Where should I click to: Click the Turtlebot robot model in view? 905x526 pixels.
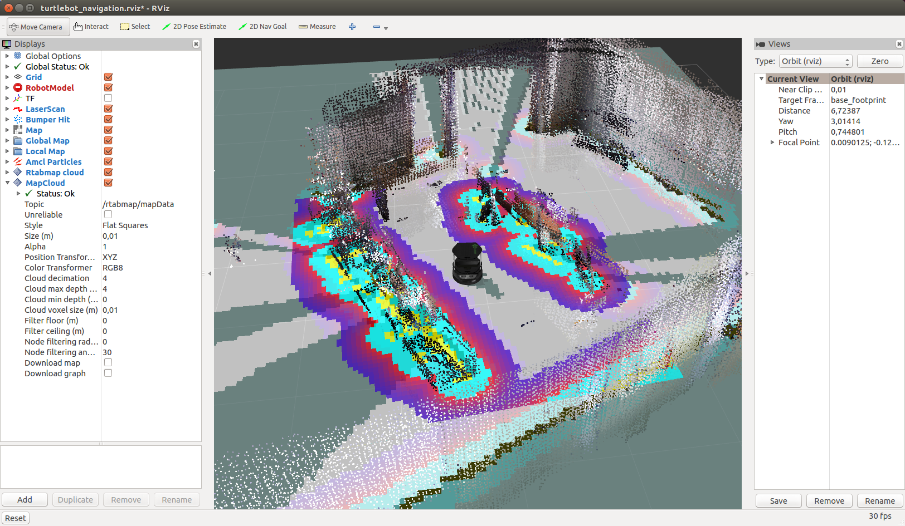coord(467,263)
